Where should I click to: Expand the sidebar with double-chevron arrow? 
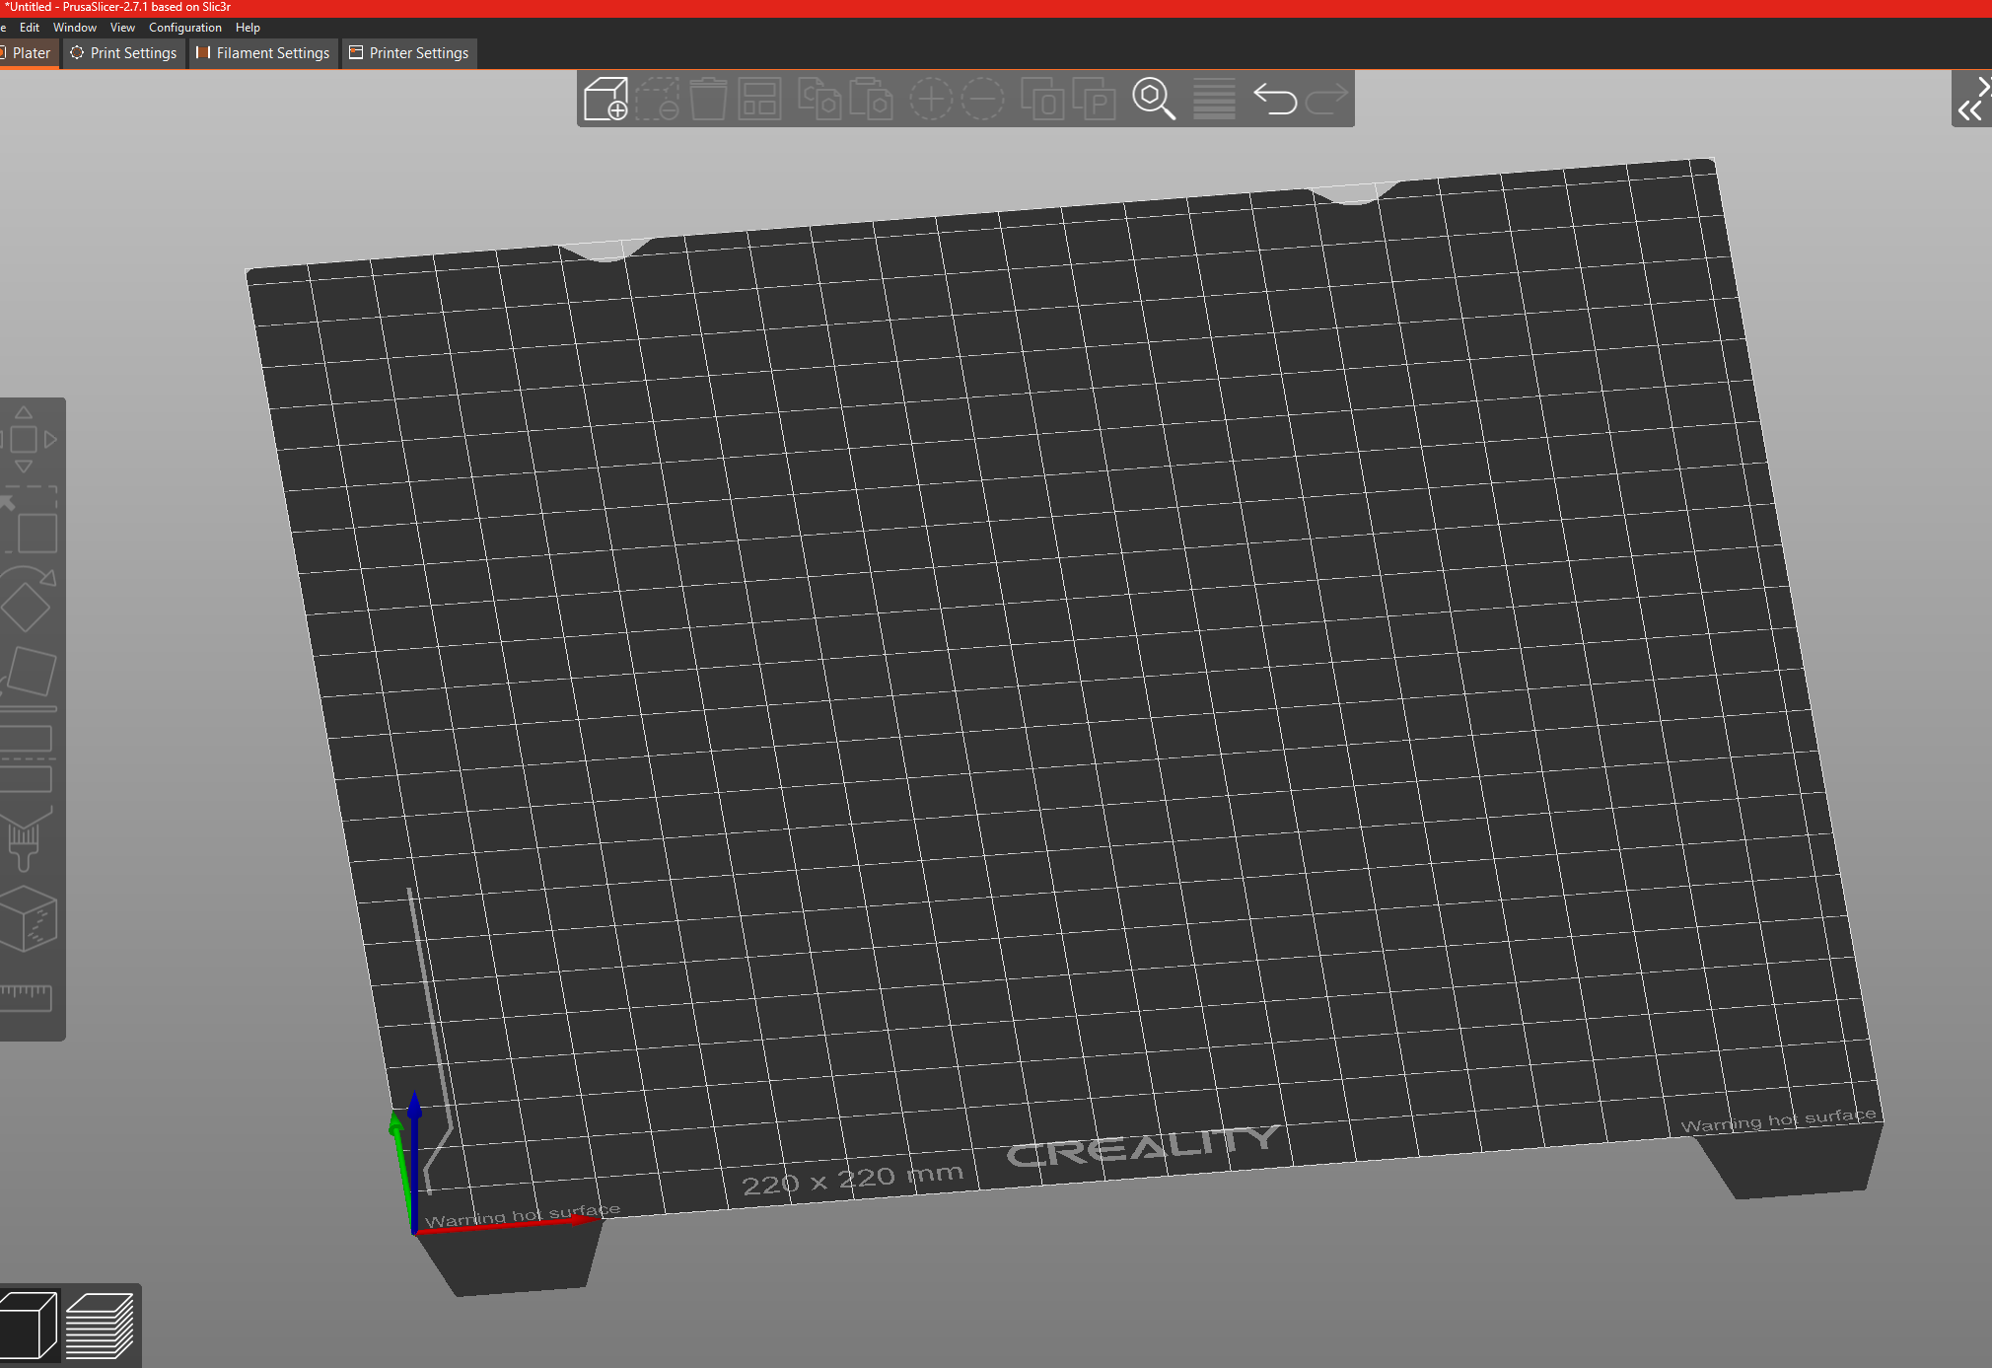[x=1970, y=110]
